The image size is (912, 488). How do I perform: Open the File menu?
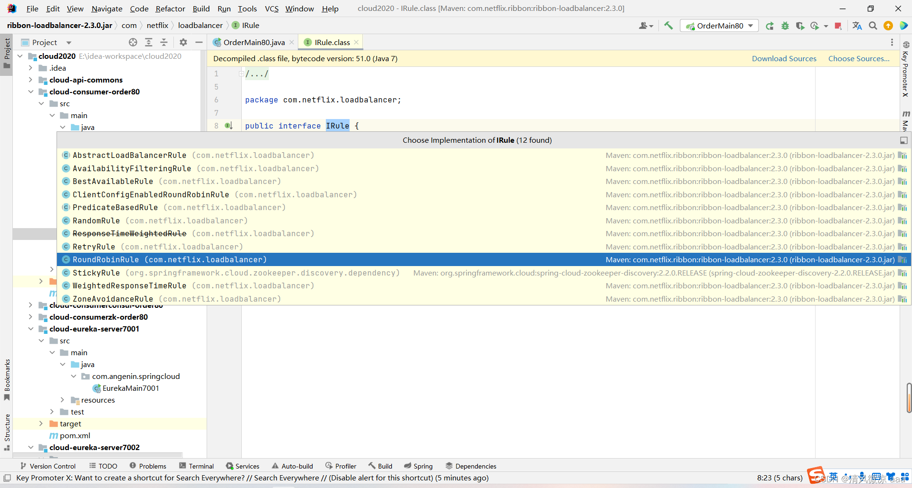(32, 9)
